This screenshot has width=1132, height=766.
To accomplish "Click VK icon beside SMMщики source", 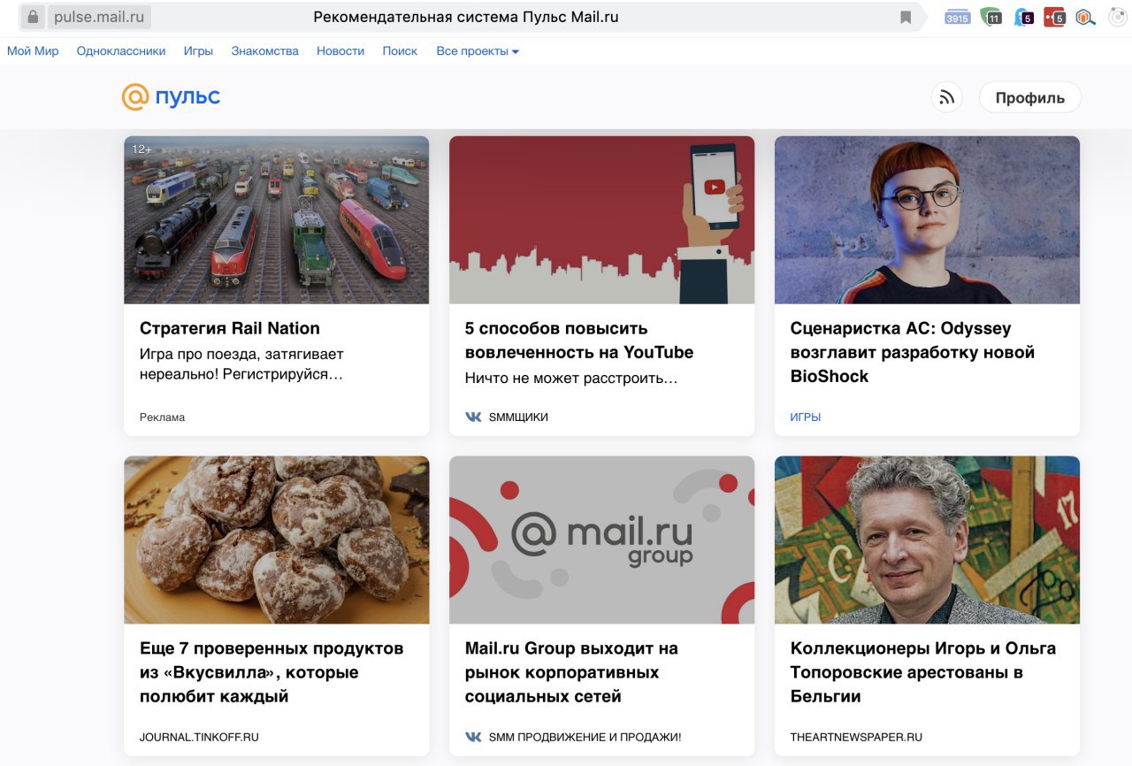I will (474, 417).
